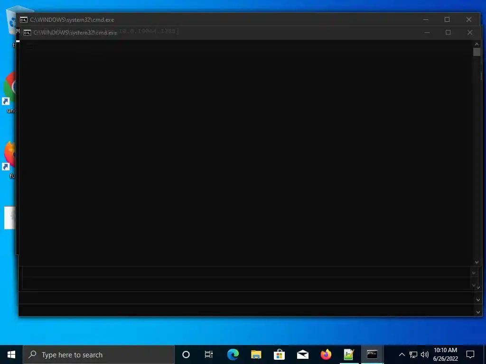This screenshot has width=486, height=364.
Task: Open Microsoft Store from the taskbar
Action: (x=279, y=355)
